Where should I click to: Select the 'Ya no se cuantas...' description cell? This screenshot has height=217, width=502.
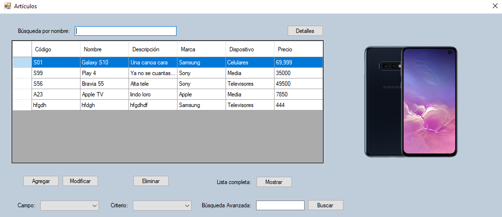pyautogui.click(x=153, y=73)
